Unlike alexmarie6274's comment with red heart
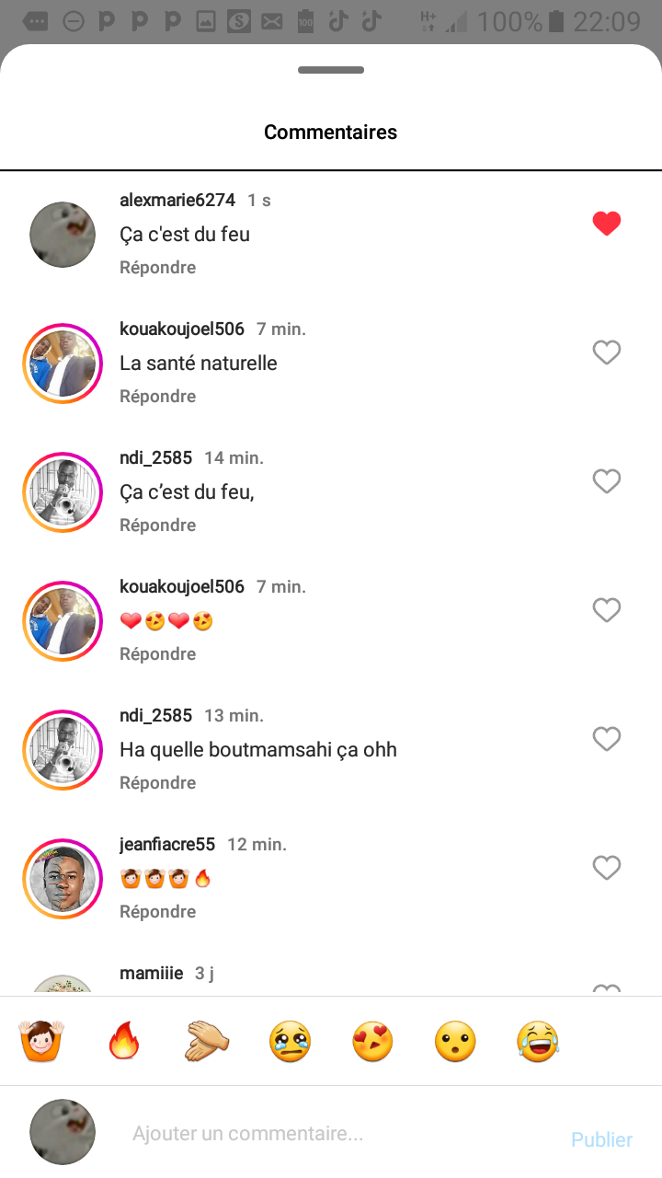This screenshot has width=662, height=1178. point(607,224)
